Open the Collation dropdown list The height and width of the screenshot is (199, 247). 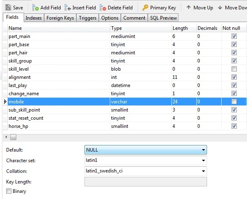pyautogui.click(x=203, y=171)
